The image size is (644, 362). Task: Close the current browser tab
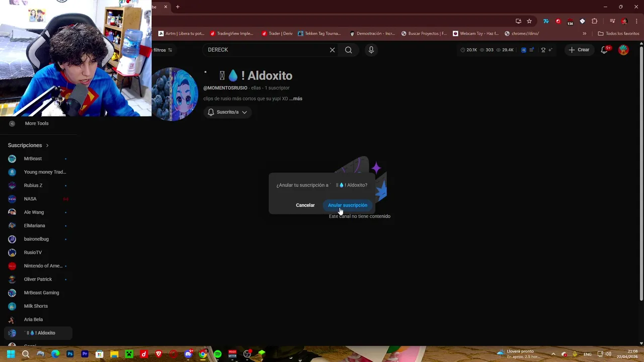click(166, 7)
